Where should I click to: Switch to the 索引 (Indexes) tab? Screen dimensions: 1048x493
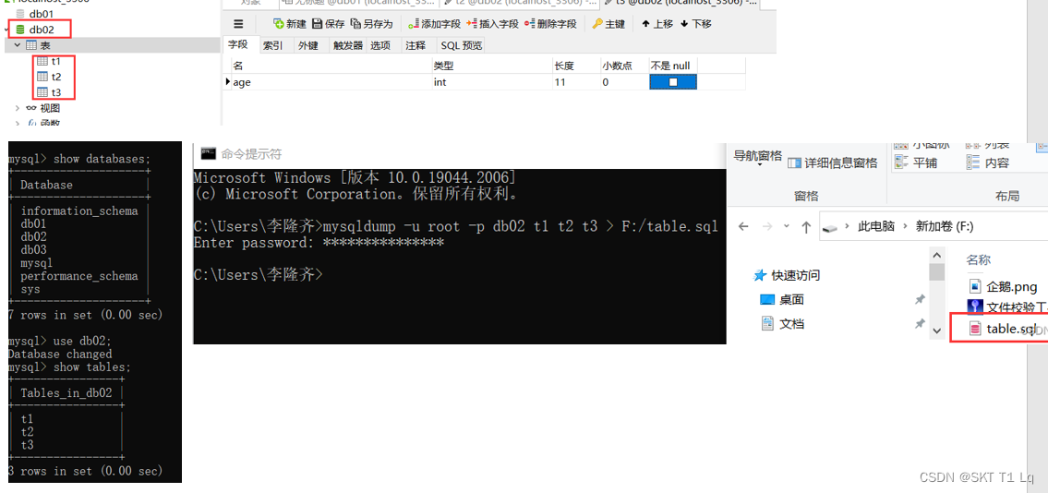coord(272,45)
